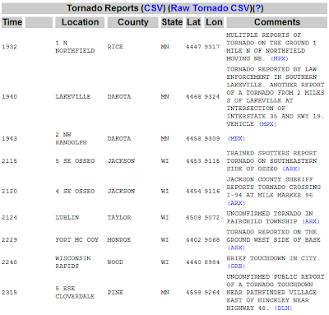
Task: Open the CSV link in Tornado Reports header
Action: point(154,8)
